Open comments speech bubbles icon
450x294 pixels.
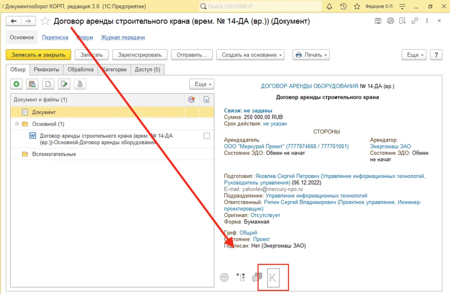click(257, 277)
